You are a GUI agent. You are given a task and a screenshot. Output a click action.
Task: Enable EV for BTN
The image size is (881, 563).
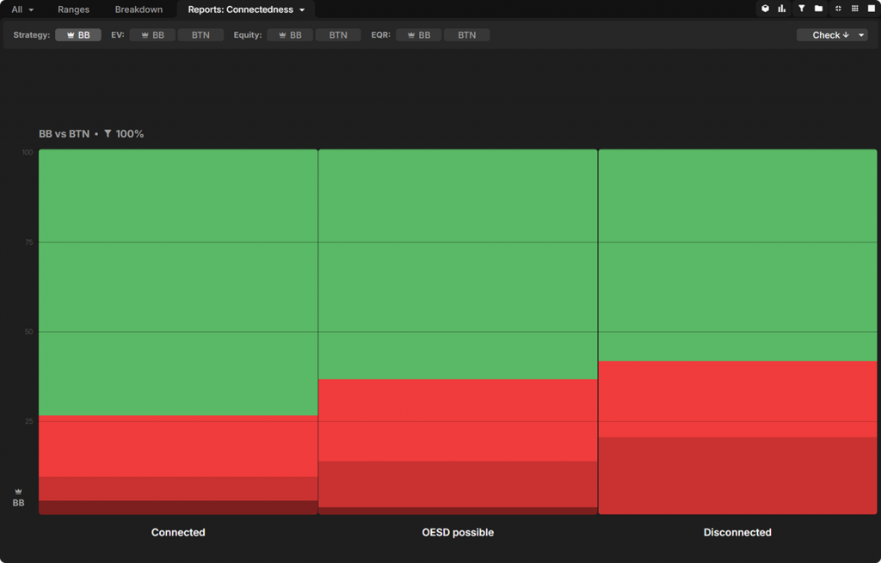pos(200,35)
